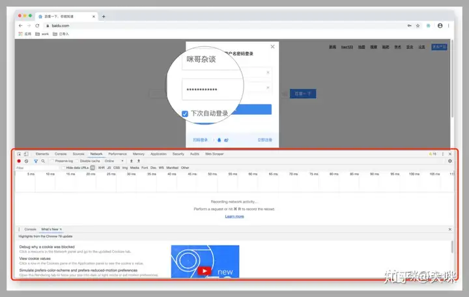Open Network settings gear icon

(x=450, y=161)
